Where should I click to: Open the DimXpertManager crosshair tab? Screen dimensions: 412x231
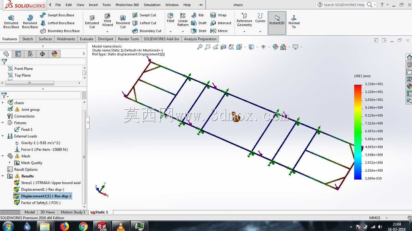point(42,54)
